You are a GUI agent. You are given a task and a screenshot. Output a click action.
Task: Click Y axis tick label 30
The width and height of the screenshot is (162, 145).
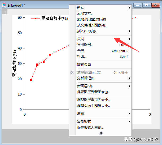tap(20, 64)
